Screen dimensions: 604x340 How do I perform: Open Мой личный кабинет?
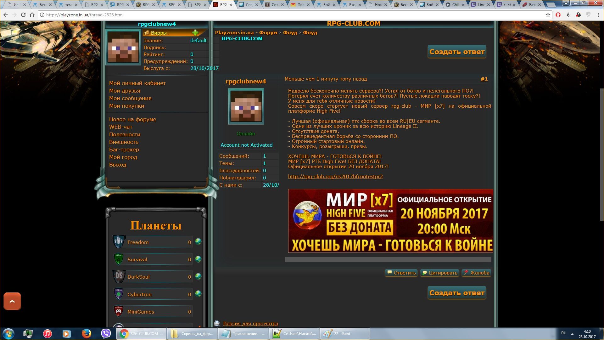pos(137,83)
